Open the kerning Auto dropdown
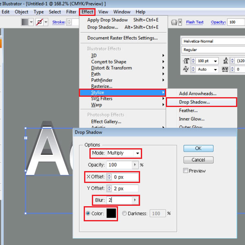This screenshot has height=245, width=245. pyautogui.click(x=215, y=69)
